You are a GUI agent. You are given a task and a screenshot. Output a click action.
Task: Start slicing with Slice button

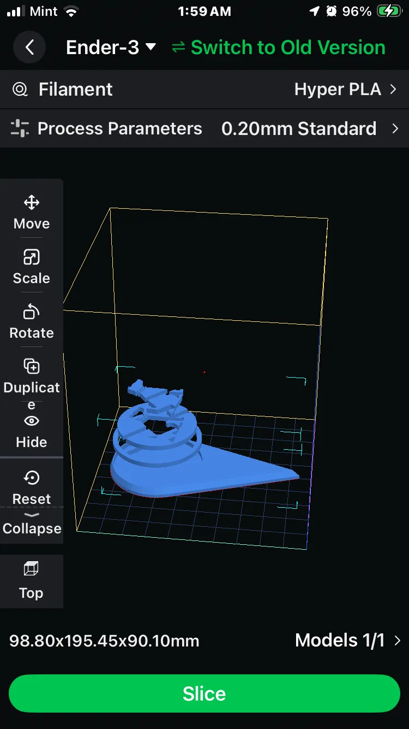(204, 693)
